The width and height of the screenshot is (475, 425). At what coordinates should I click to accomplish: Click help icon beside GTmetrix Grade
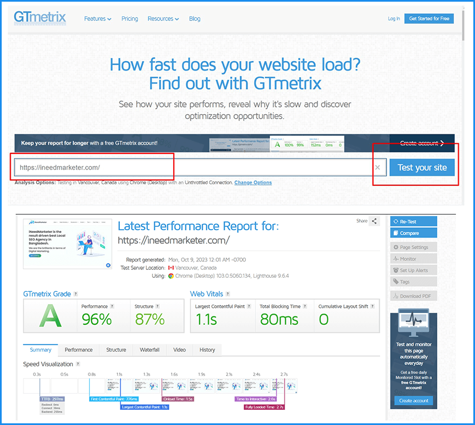[76, 294]
